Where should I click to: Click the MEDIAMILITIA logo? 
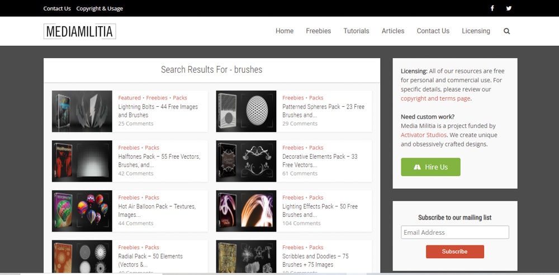click(x=80, y=31)
